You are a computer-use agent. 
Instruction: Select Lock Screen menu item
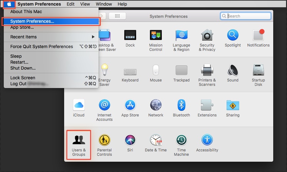point(51,78)
